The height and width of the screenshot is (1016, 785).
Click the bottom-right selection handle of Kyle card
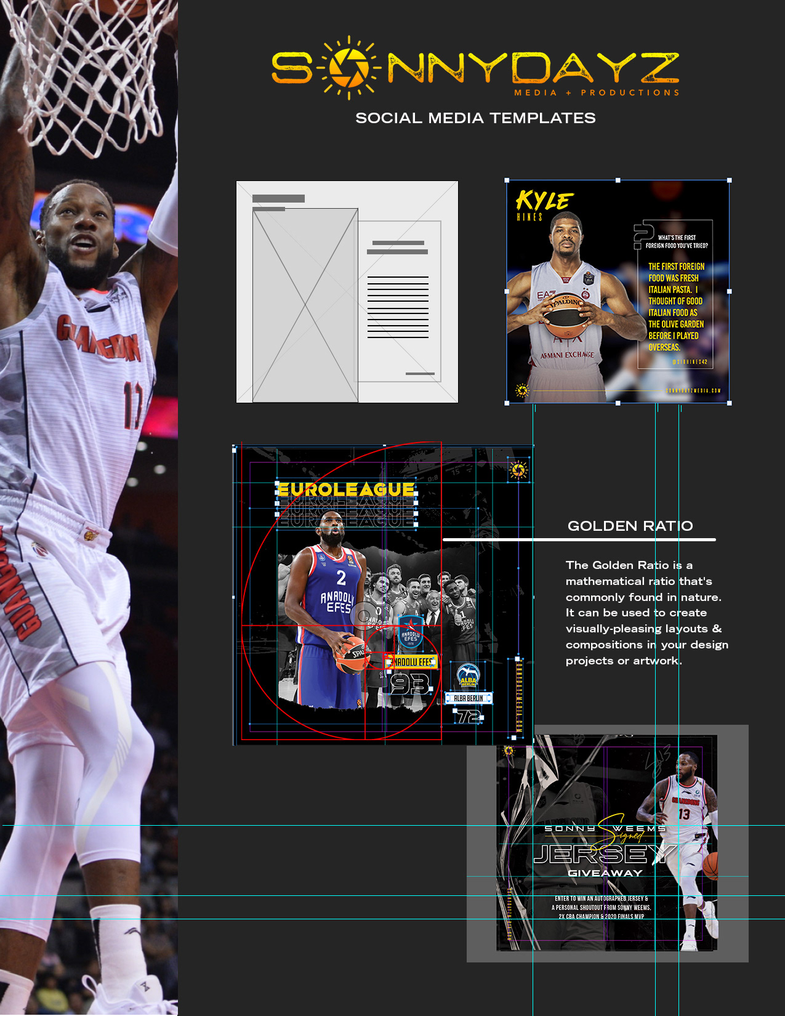[x=730, y=403]
